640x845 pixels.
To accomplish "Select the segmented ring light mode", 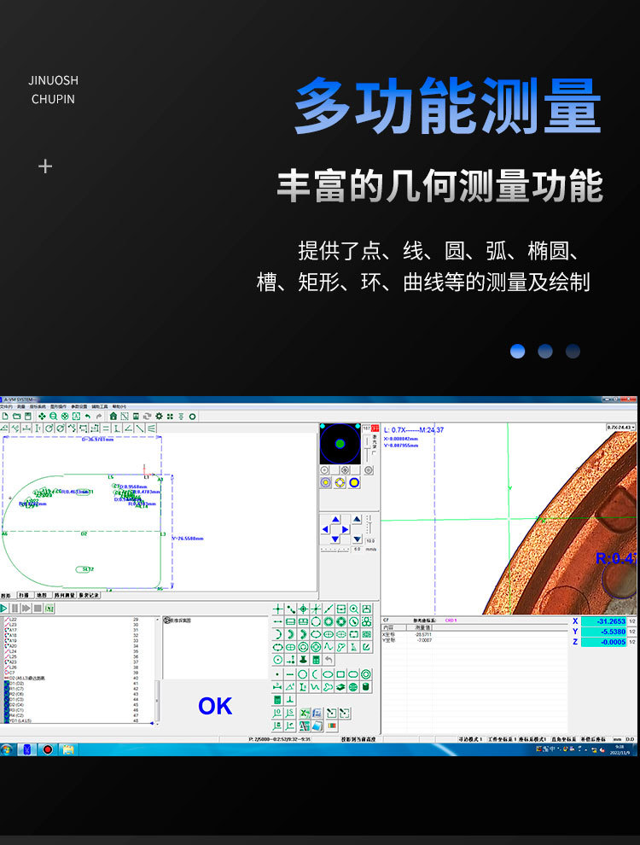I will 340,482.
